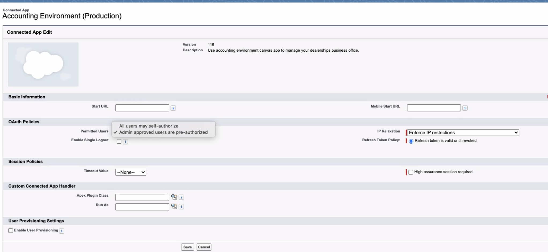Click the OAuth Policies section header
The width and height of the screenshot is (548, 252).
(24, 122)
